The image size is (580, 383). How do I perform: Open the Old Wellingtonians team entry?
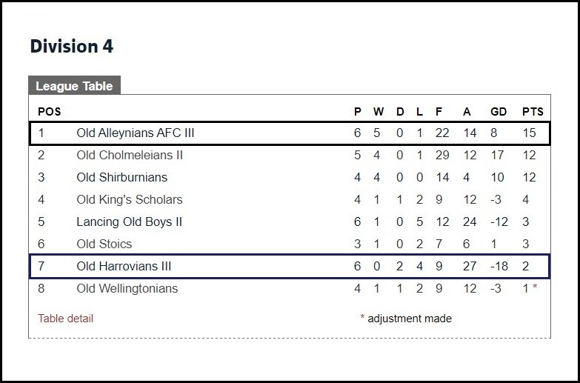tap(127, 288)
